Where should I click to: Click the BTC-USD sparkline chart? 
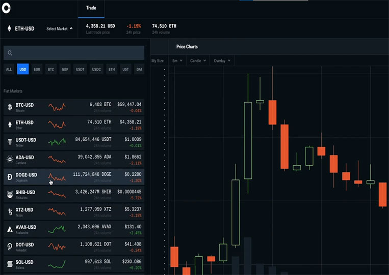click(x=57, y=107)
